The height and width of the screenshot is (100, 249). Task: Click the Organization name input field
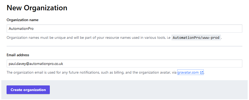124,28
